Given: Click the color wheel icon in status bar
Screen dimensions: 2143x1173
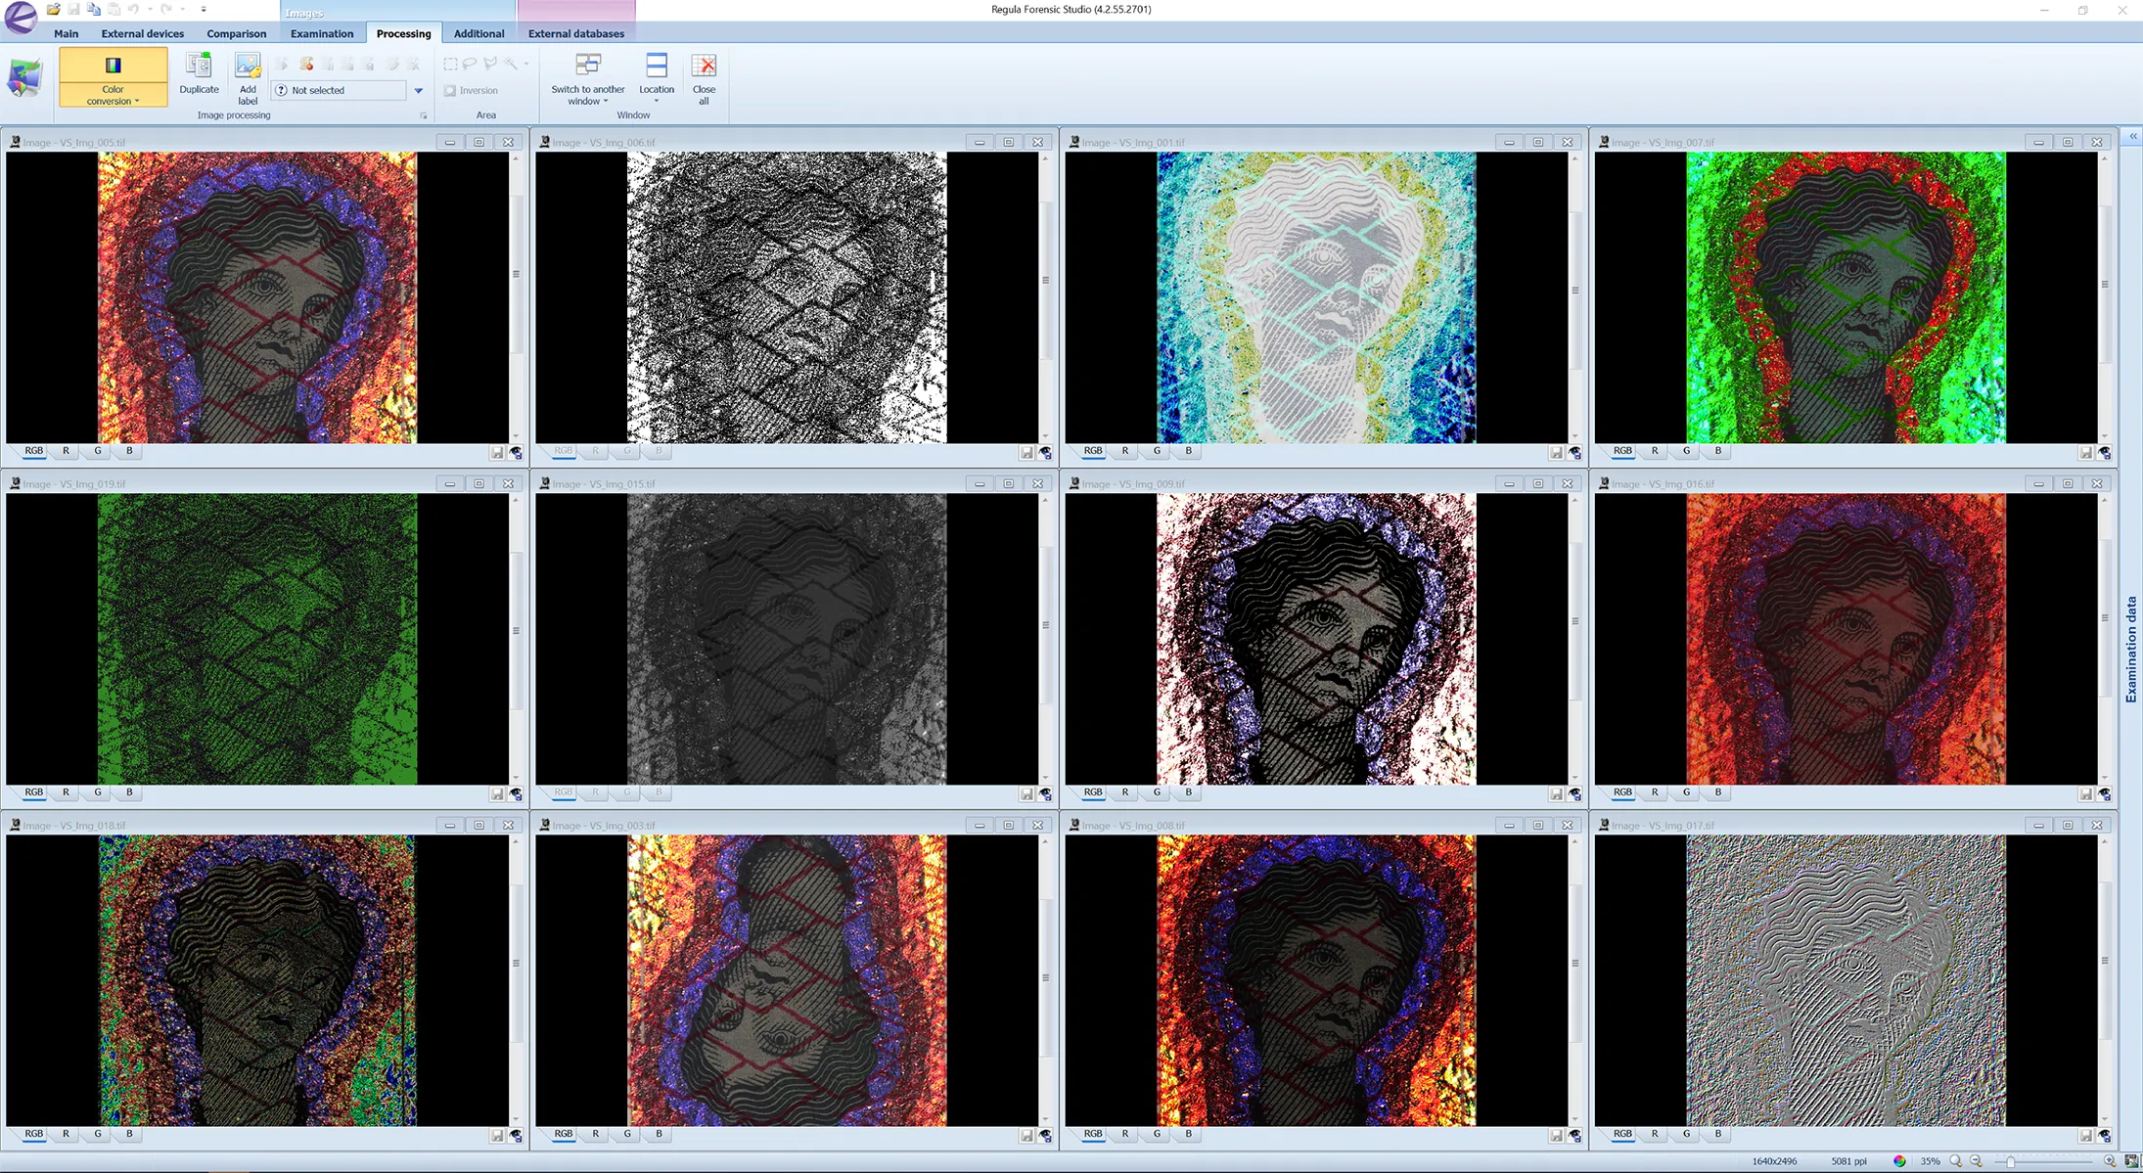Looking at the screenshot, I should pyautogui.click(x=1899, y=1161).
